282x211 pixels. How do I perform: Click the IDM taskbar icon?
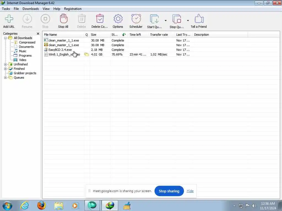110,206
